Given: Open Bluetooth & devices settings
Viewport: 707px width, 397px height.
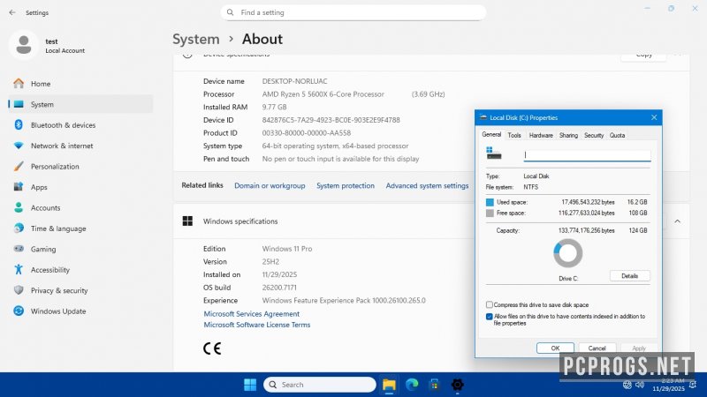Looking at the screenshot, I should coord(80,125).
